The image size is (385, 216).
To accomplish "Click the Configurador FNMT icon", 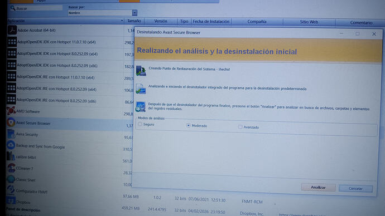I will (11, 190).
